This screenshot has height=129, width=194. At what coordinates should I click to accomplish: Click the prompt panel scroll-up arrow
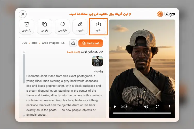(x=24, y=52)
